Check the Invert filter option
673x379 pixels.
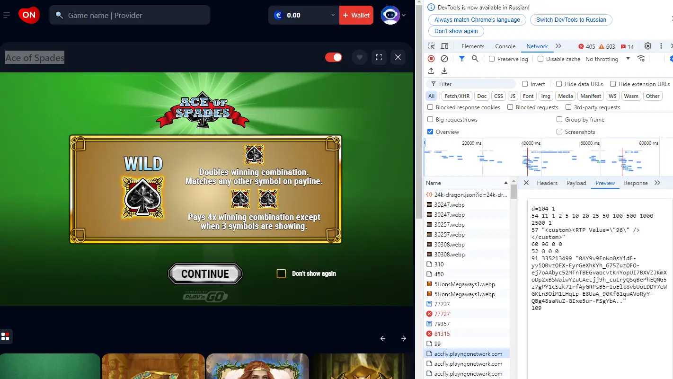[525, 84]
